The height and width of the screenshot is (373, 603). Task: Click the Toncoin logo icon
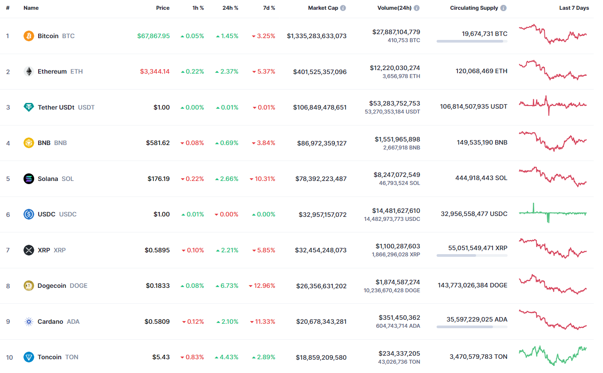click(x=29, y=357)
